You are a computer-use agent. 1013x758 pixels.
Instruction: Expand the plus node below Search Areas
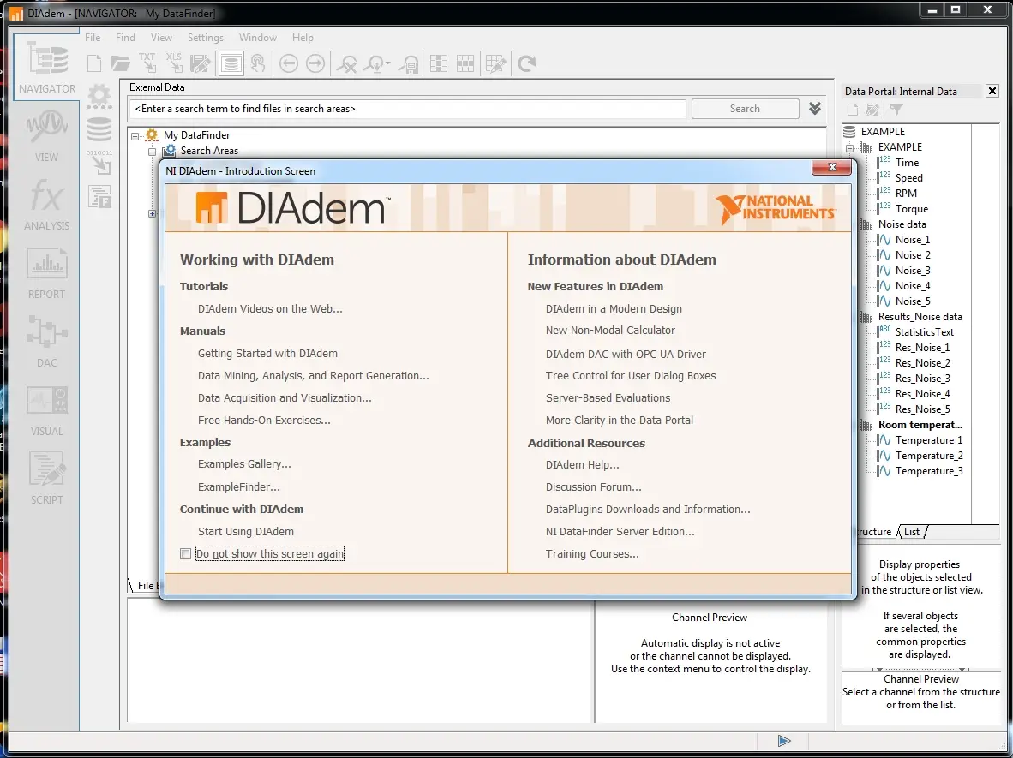tap(152, 214)
